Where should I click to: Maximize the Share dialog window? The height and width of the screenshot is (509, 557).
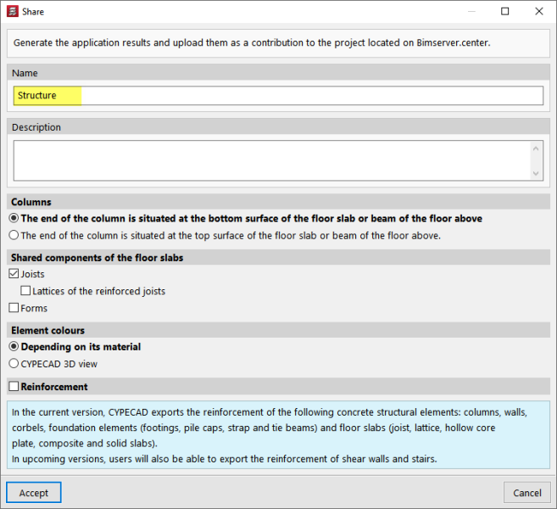click(x=505, y=12)
